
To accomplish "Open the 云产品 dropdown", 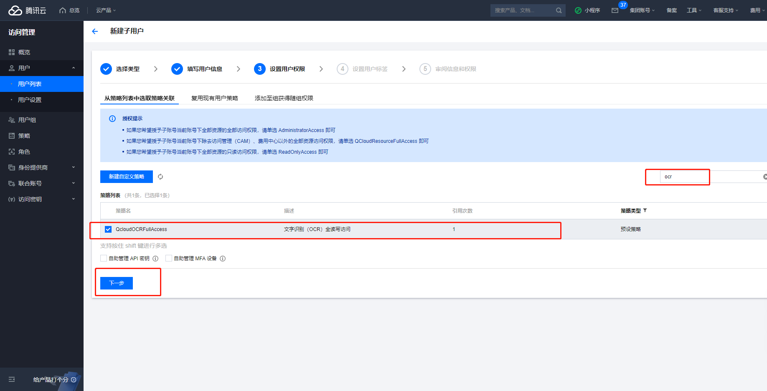I will (106, 10).
